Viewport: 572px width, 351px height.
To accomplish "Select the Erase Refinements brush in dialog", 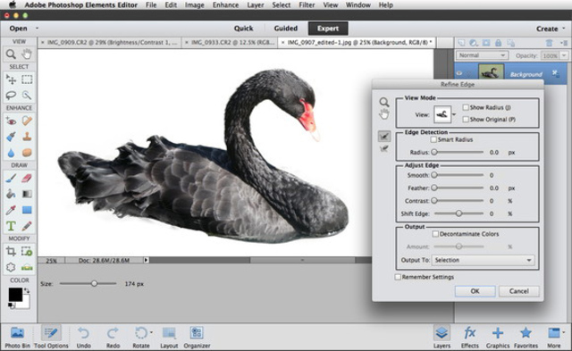I will [x=383, y=148].
